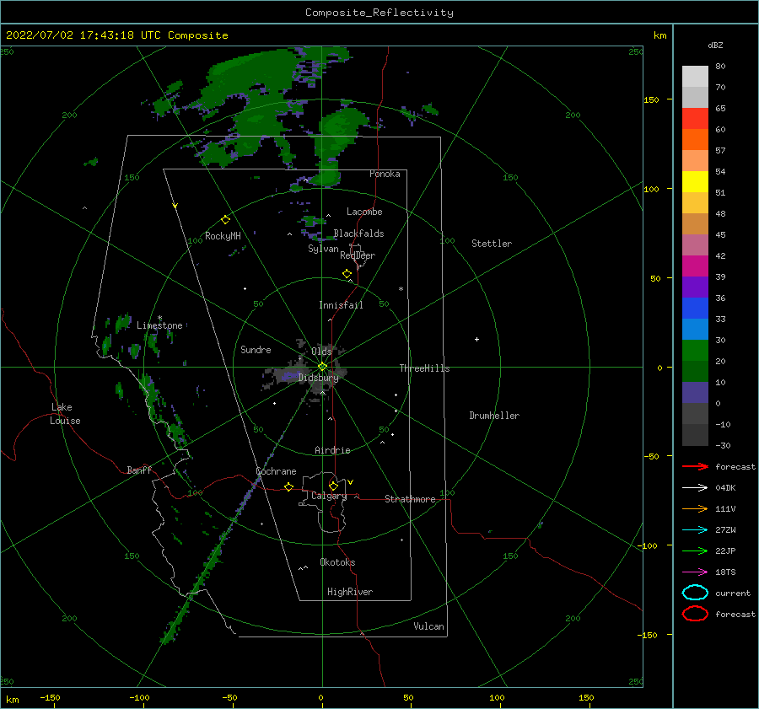This screenshot has height=709, width=759.
Task: Click the Composite_Reflectivity title
Action: 379,13
